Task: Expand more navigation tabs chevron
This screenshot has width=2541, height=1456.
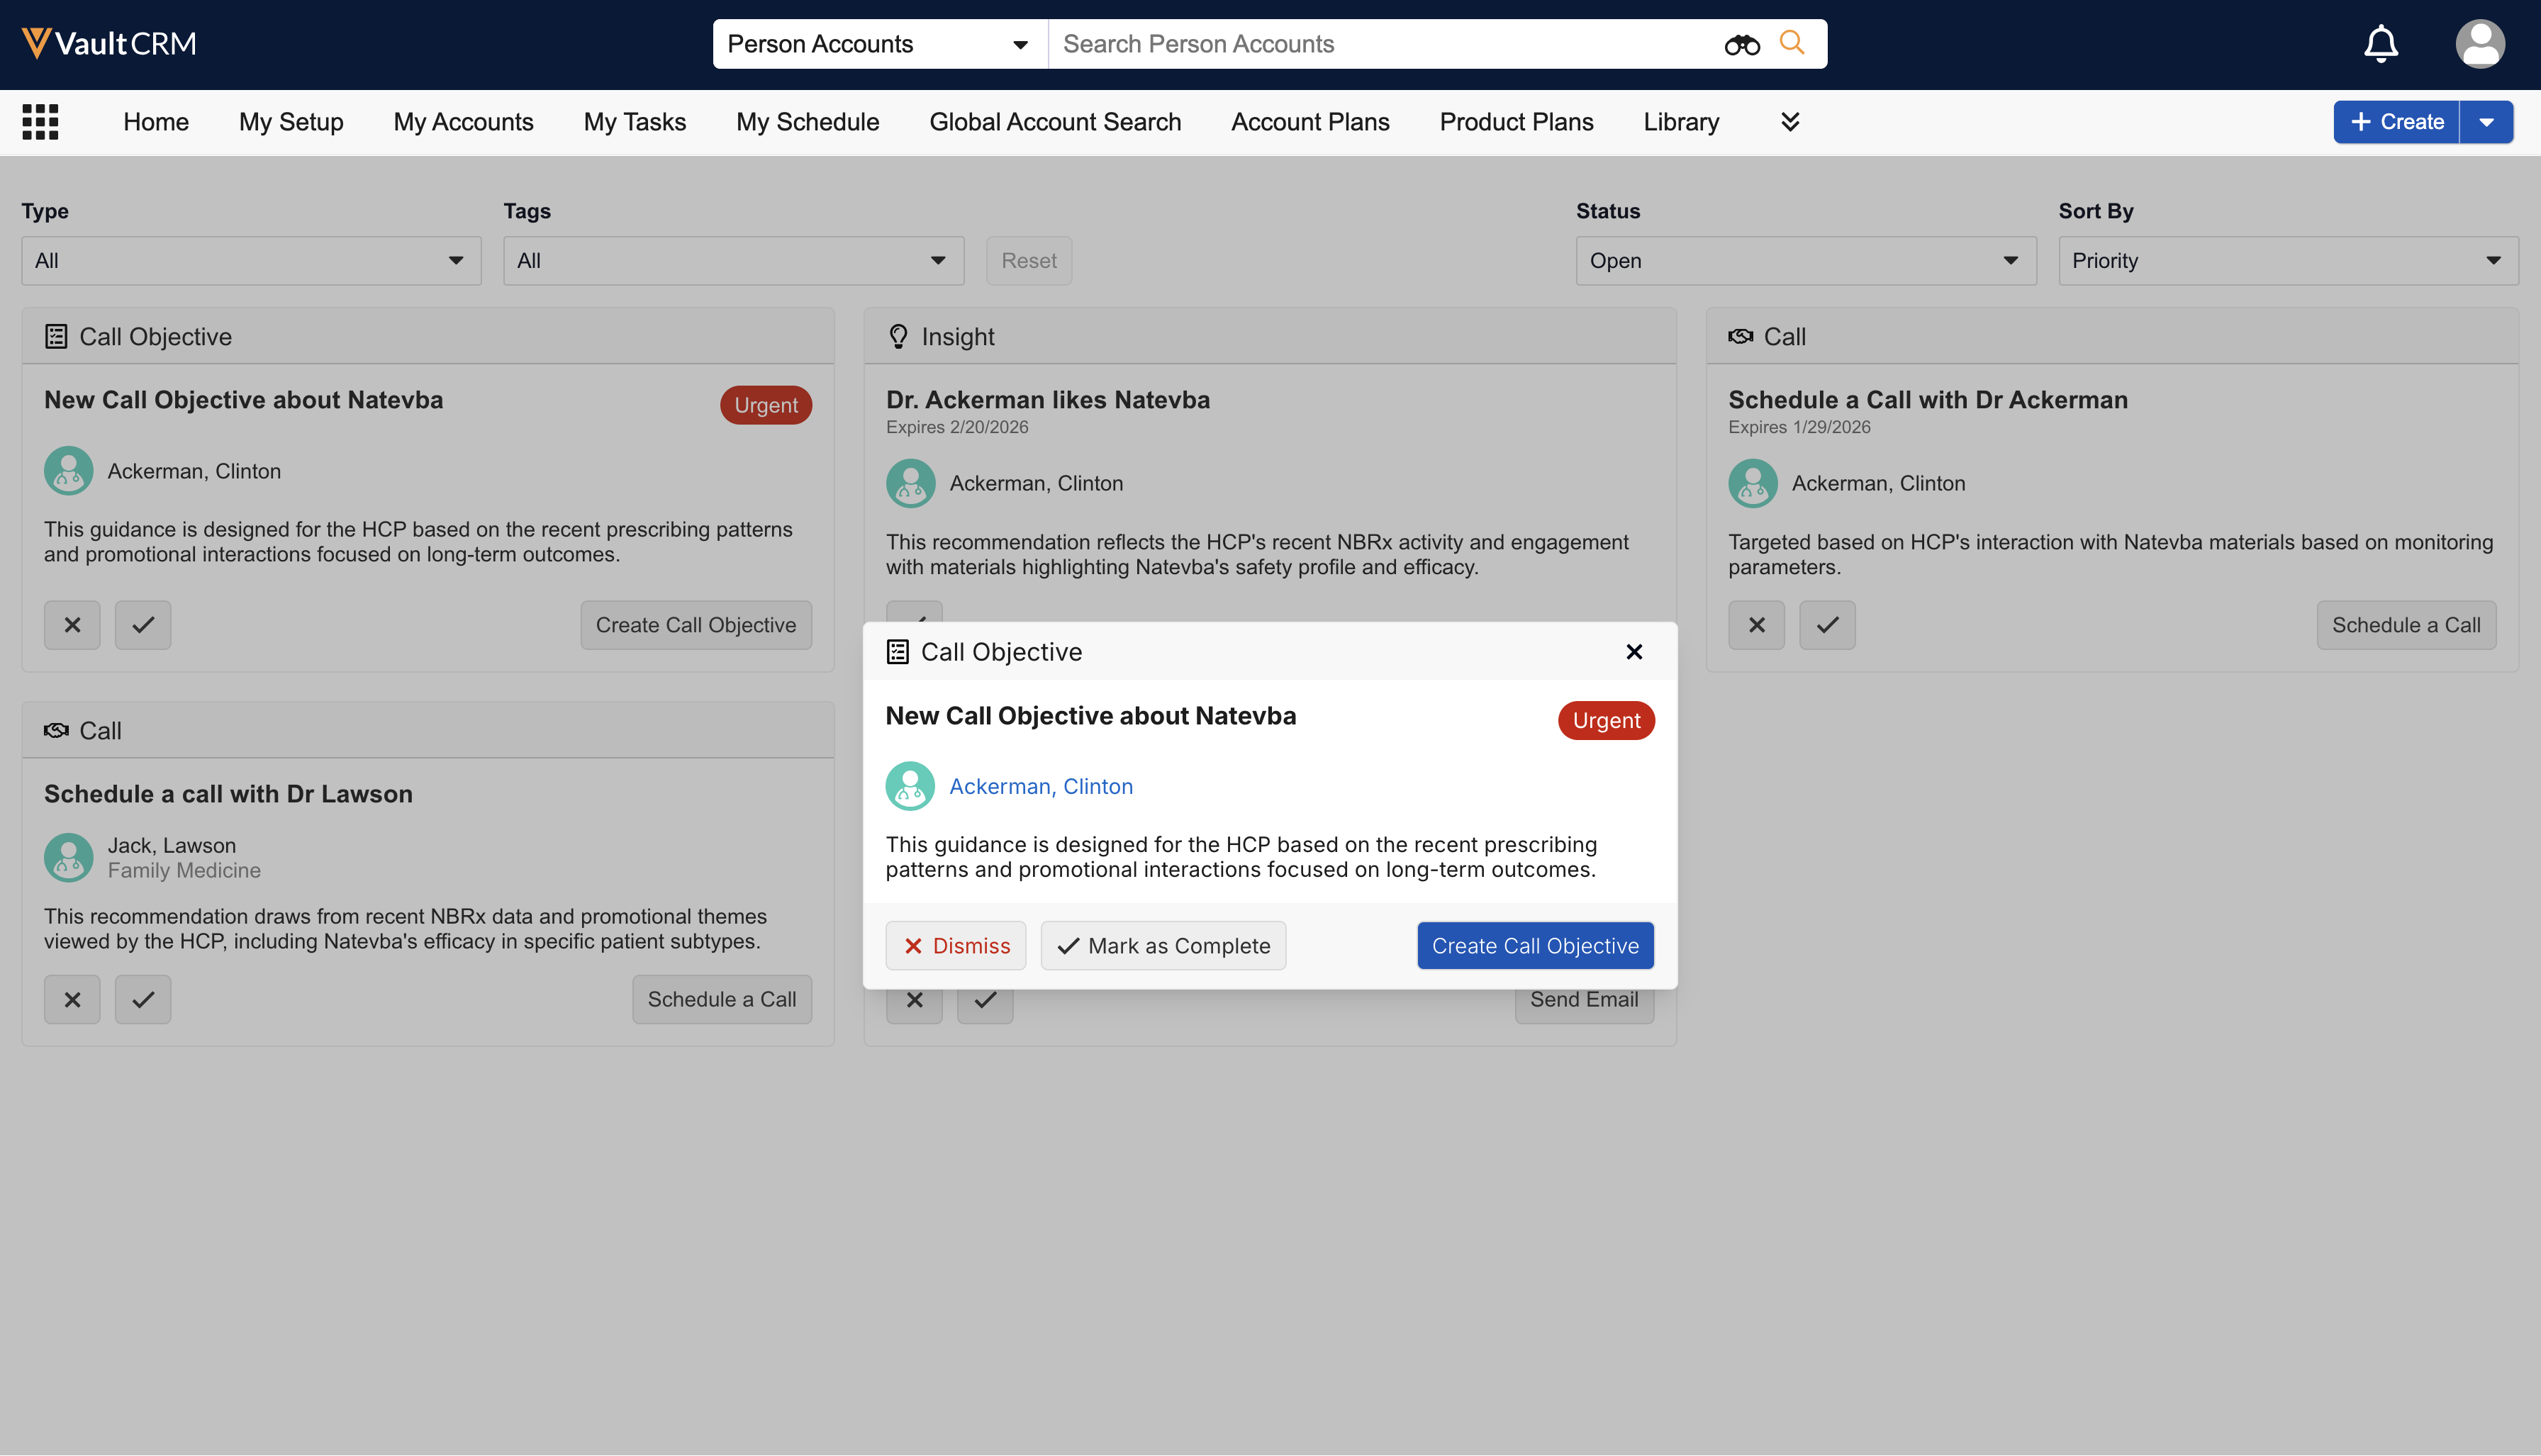Action: pyautogui.click(x=1790, y=122)
